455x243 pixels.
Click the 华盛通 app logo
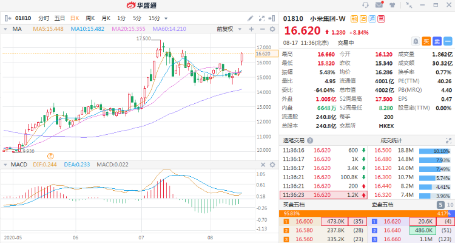141,5
